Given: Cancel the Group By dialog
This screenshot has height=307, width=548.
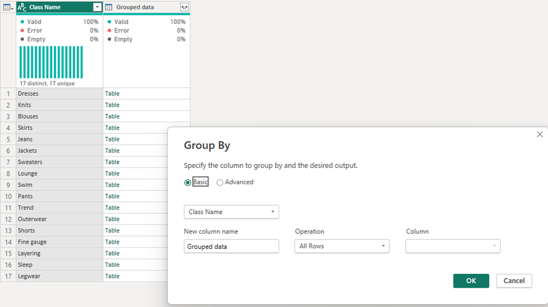Looking at the screenshot, I should click(514, 280).
